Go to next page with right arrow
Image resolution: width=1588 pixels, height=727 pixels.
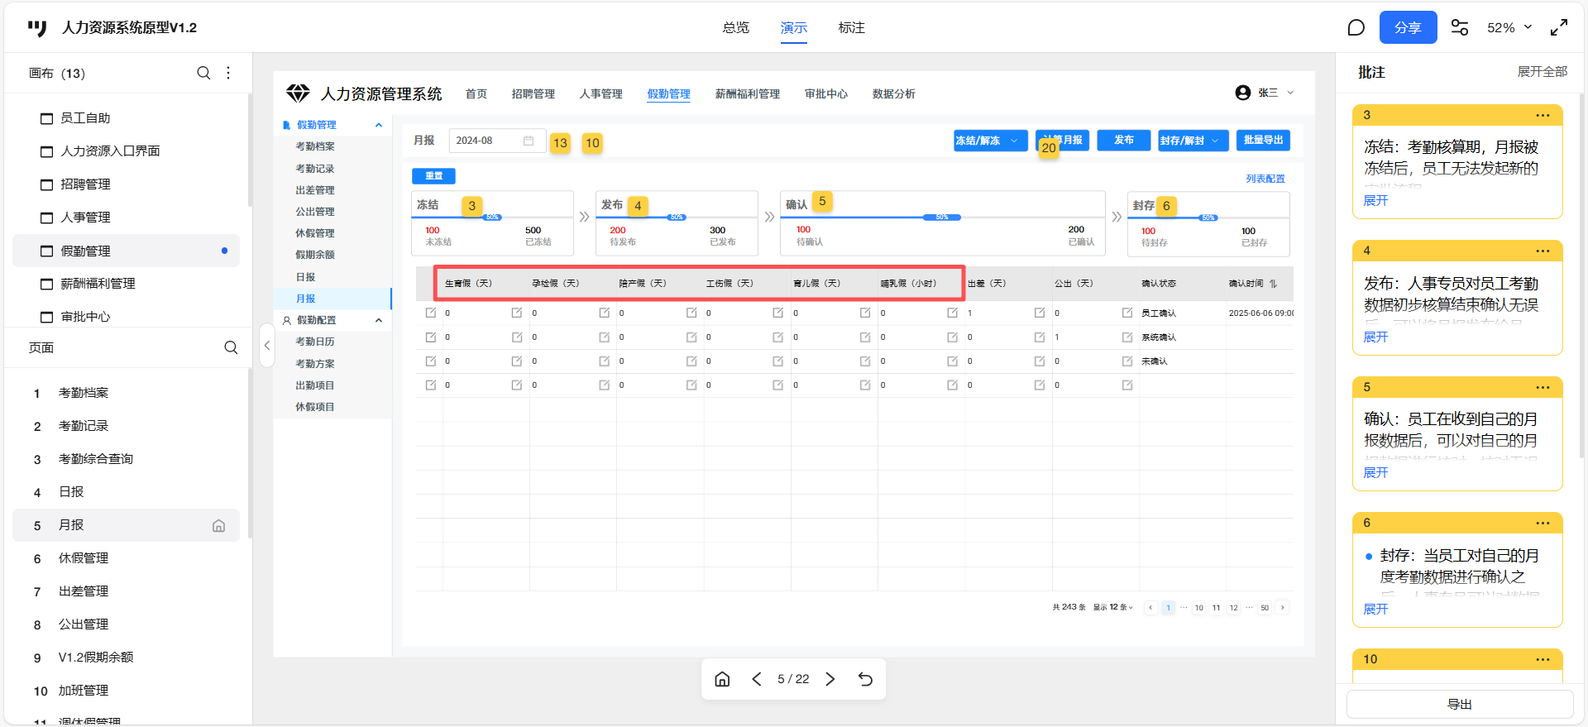click(x=830, y=679)
